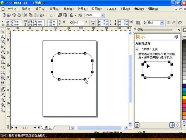186x140 pixels.
Task: Select the Zoom magnifier tool
Action: point(2,46)
